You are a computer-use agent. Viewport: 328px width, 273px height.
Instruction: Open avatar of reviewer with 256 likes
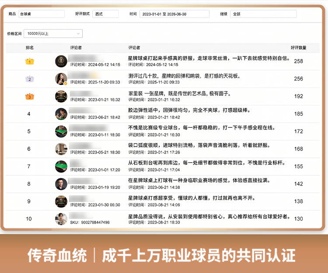click(61, 79)
